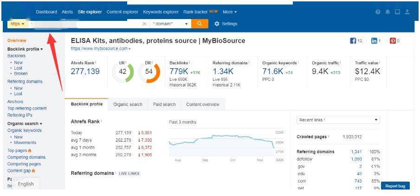Open Top referring content in sidebar
The width and height of the screenshot is (420, 196).
coord(27,108)
